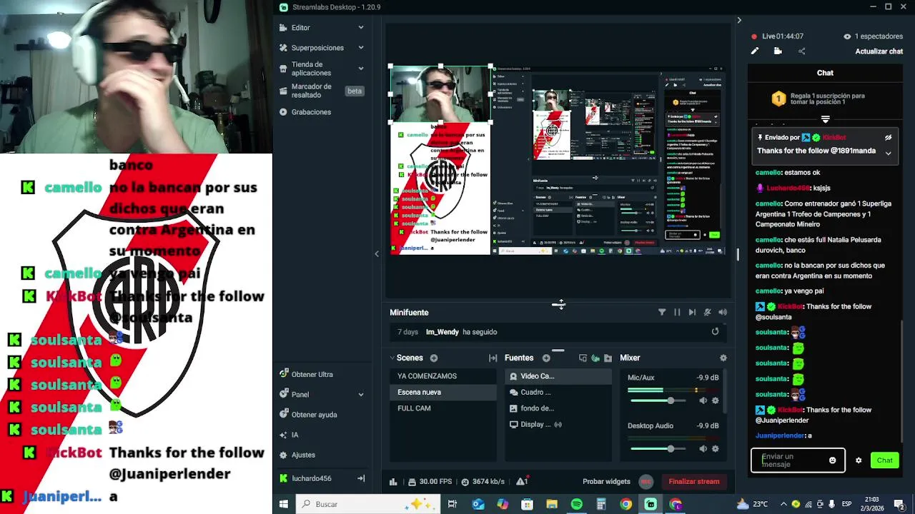Screen dimensions: 915x514
Task: Click the round REC record button
Action: point(646,481)
